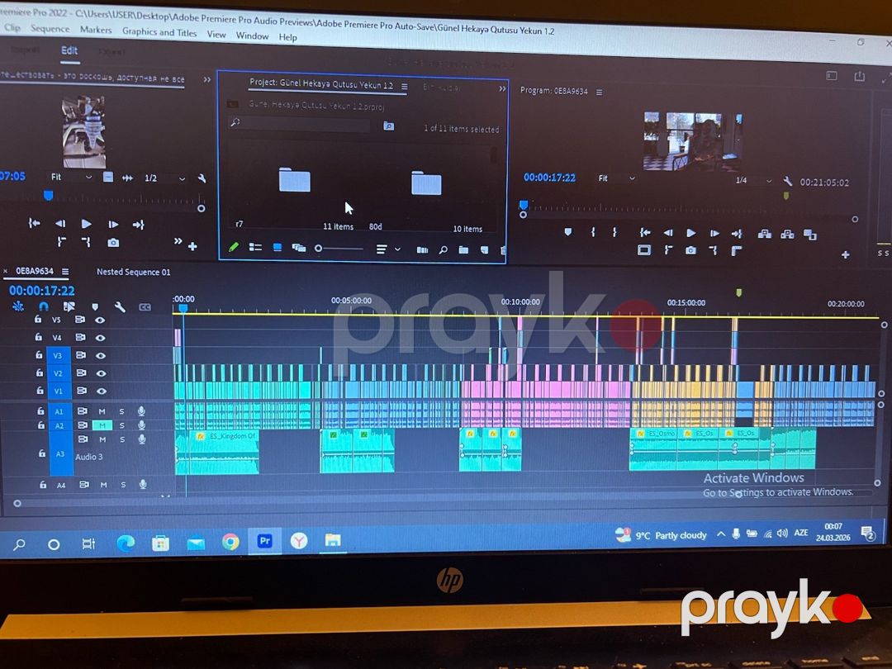Toggle Snap in Timeline magnet icon
Viewport: 892px width, 669px height.
click(44, 306)
